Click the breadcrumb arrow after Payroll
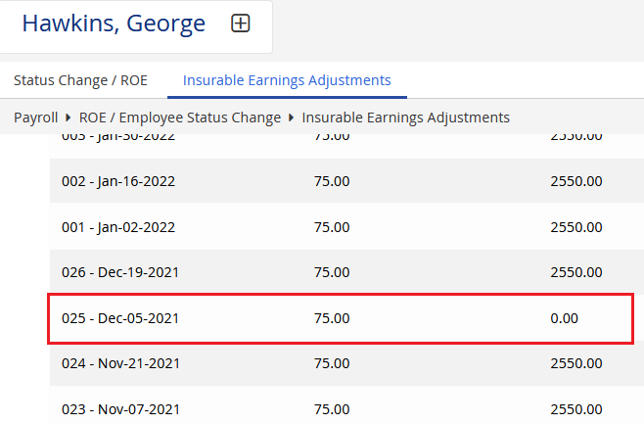This screenshot has height=424, width=644. [x=68, y=118]
